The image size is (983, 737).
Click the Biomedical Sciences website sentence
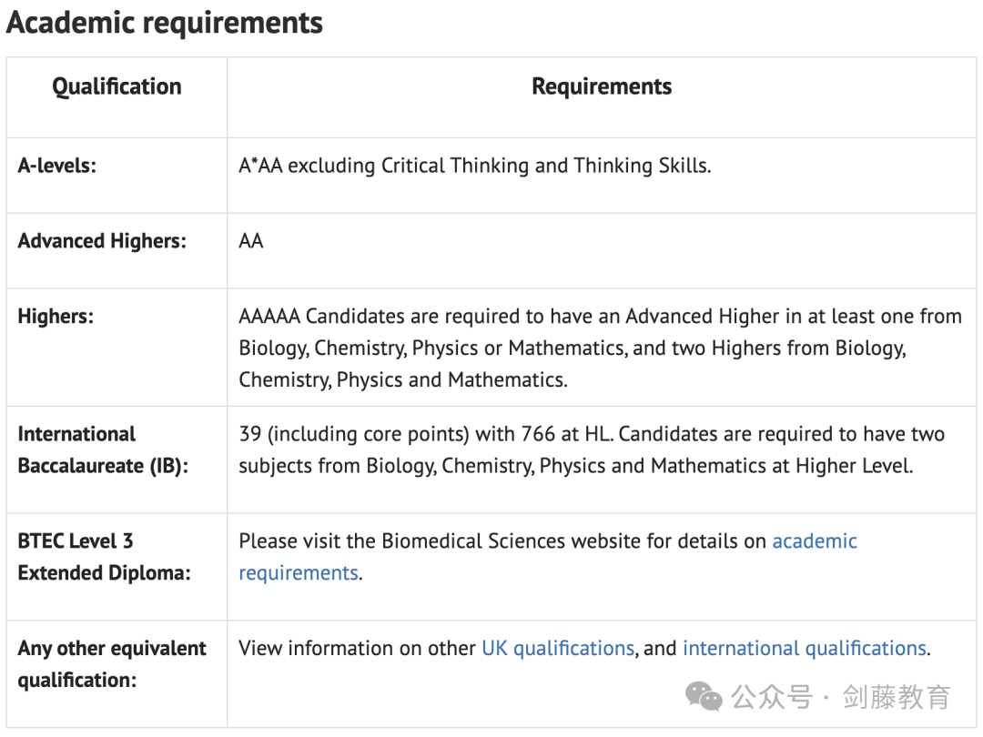tap(548, 557)
